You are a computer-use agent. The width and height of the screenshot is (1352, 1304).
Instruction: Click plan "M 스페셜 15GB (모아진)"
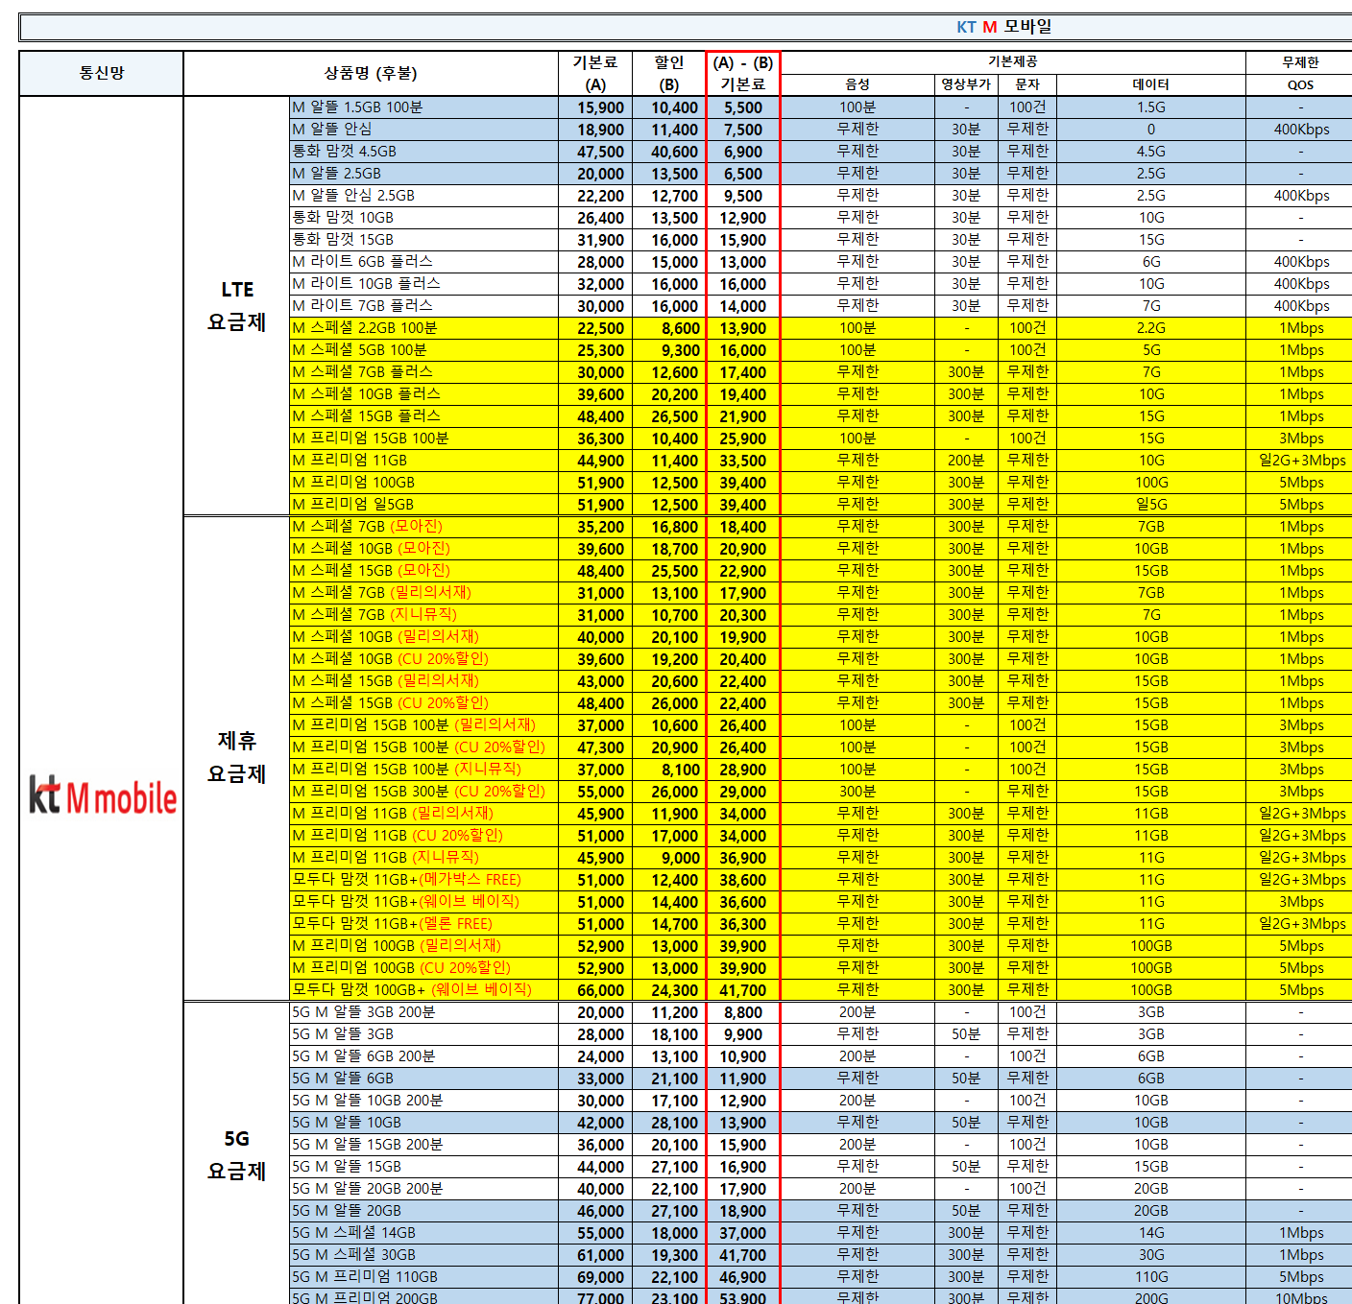point(371,571)
